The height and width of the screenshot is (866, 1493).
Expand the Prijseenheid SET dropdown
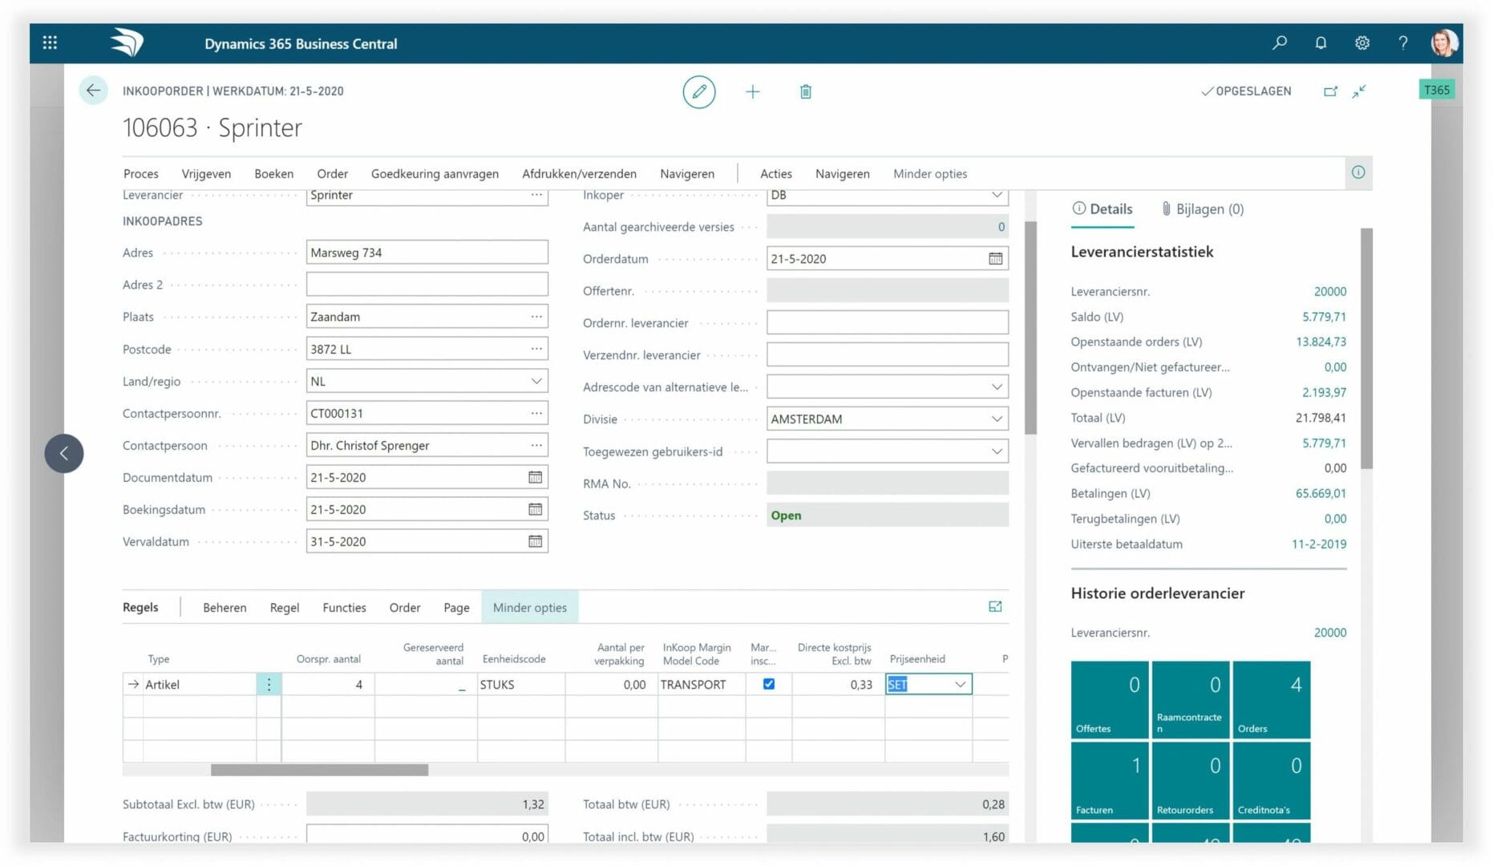click(960, 684)
